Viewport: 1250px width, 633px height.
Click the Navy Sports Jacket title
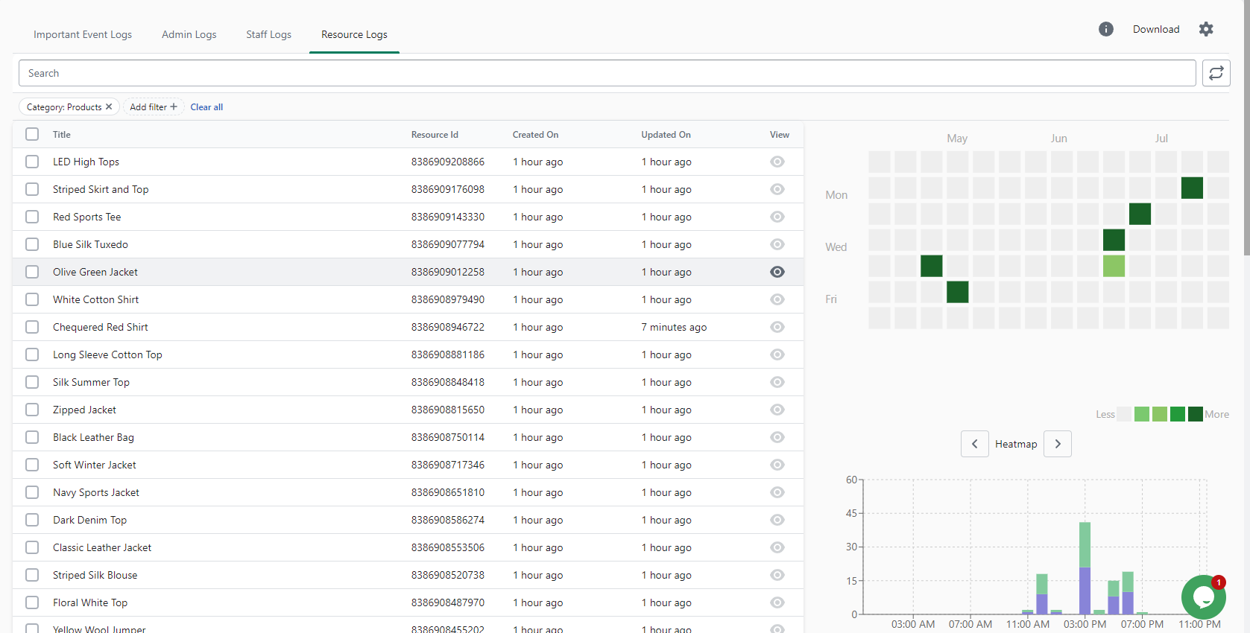click(96, 492)
